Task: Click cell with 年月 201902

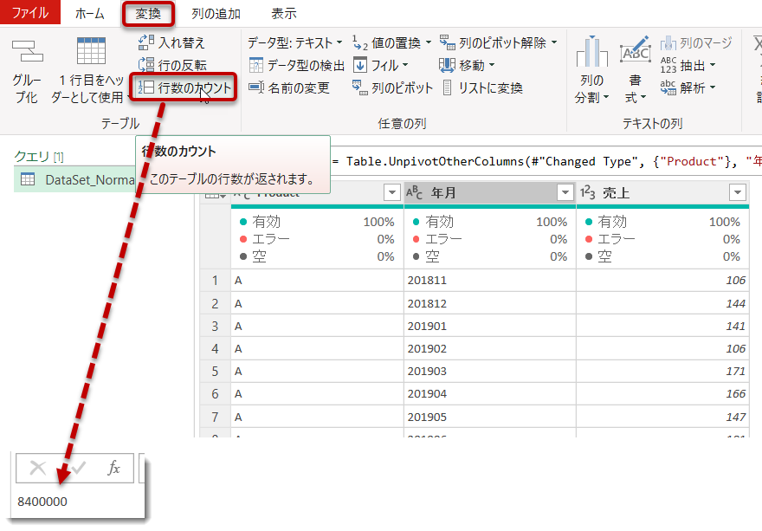Action: (x=489, y=348)
